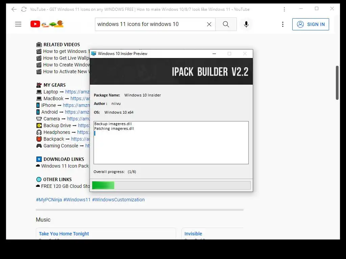The height and width of the screenshot is (259, 346).
Task: Open the Headphones gear link
Action: click(x=83, y=132)
